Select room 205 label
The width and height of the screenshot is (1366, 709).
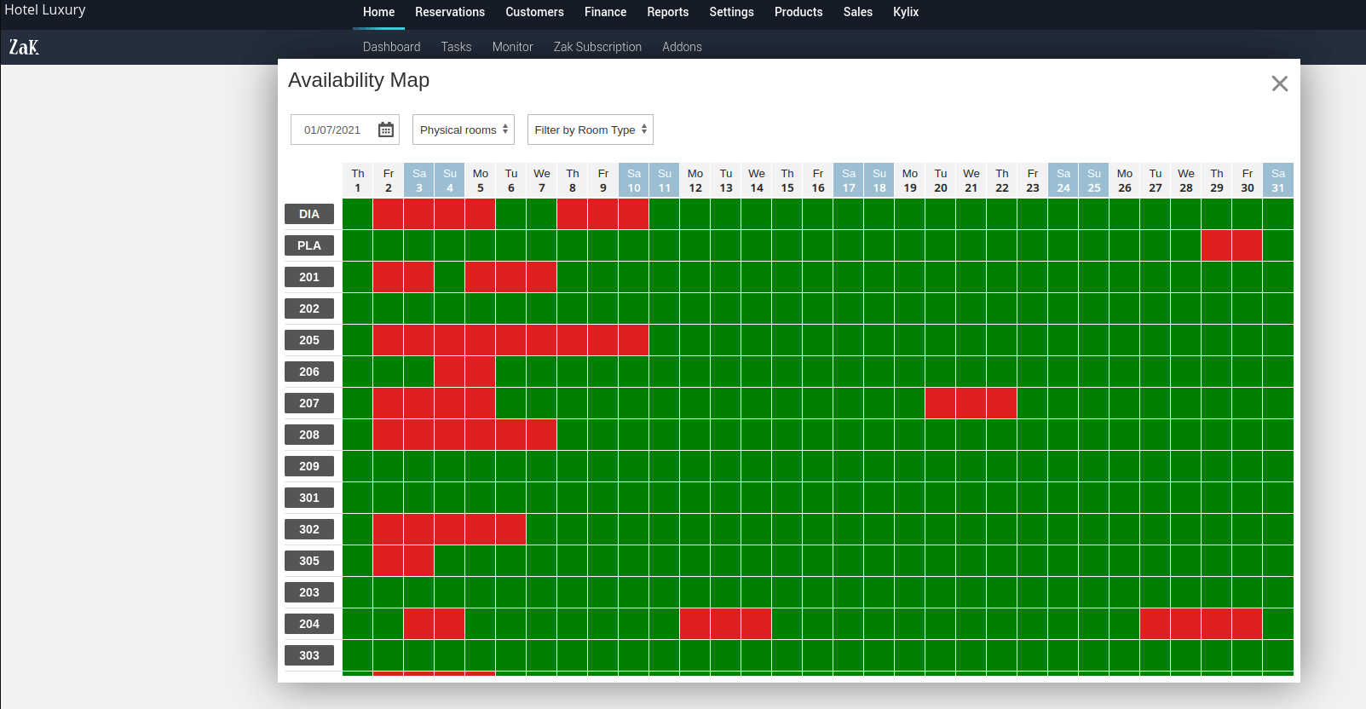click(x=309, y=340)
